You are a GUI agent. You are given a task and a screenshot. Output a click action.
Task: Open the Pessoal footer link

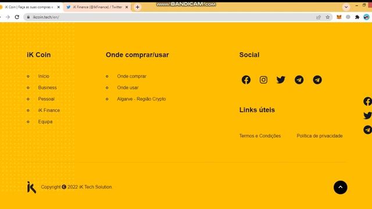(46, 99)
